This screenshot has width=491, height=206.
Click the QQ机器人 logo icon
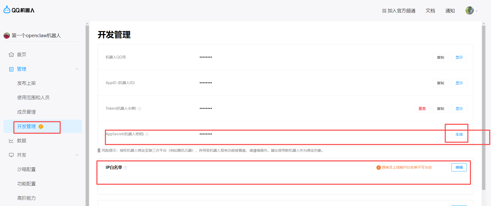point(7,10)
